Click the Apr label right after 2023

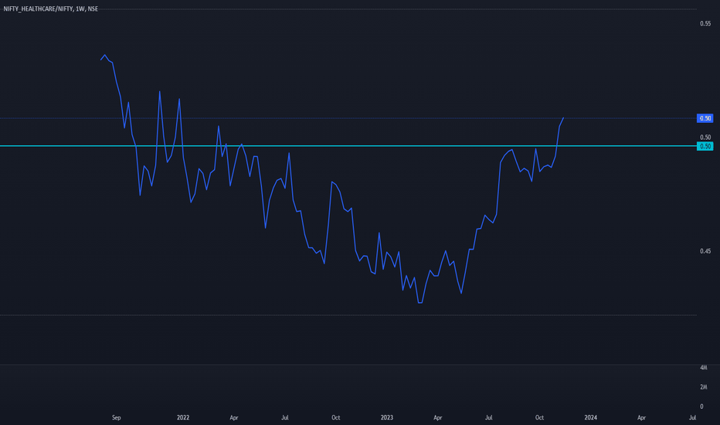[x=437, y=417]
